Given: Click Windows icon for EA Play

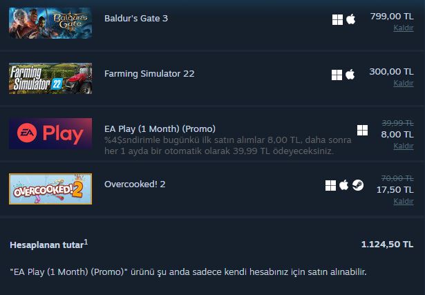Looking at the screenshot, I should coord(362,131).
